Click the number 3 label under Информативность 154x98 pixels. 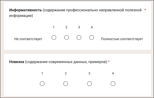(x=79, y=27)
